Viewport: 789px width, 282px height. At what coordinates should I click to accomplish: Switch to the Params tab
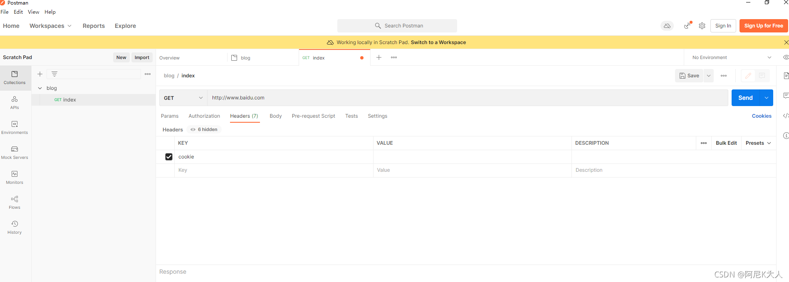coord(170,116)
